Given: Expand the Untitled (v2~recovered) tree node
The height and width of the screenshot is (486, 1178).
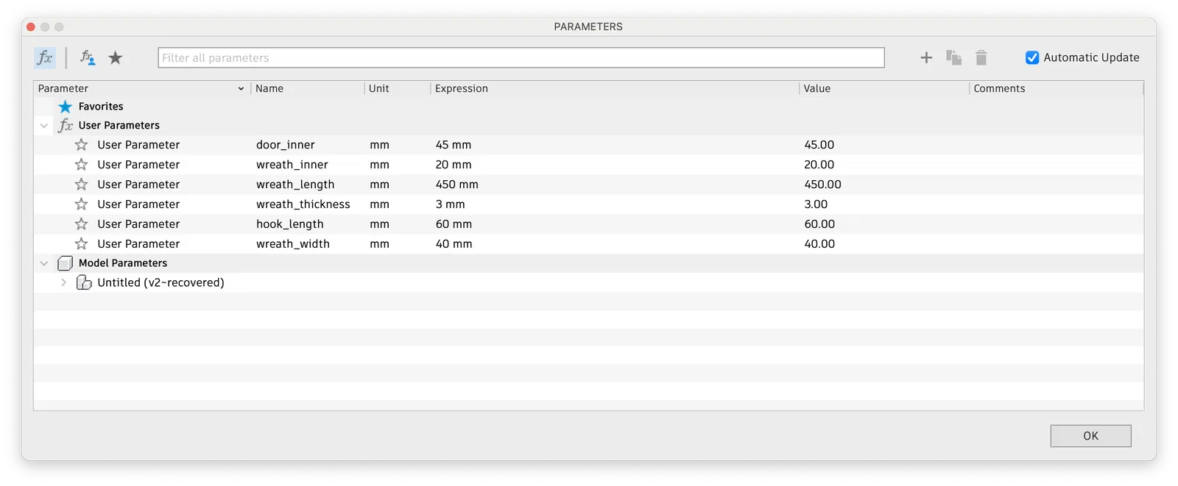Looking at the screenshot, I should tap(64, 282).
